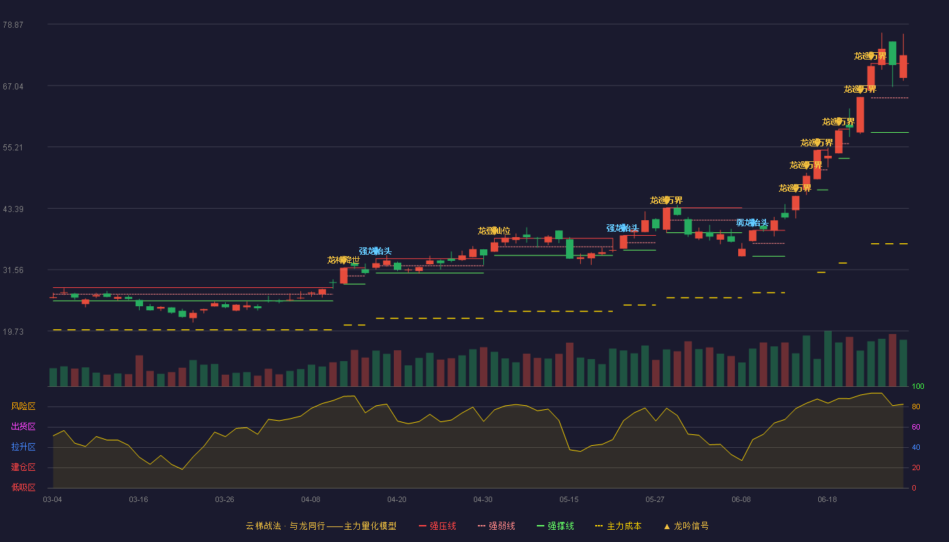
Task: Click the 43.39 price axis label
Action: tap(13, 209)
